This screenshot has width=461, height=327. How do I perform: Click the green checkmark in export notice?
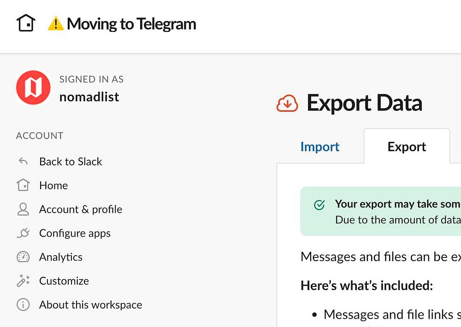pos(319,205)
